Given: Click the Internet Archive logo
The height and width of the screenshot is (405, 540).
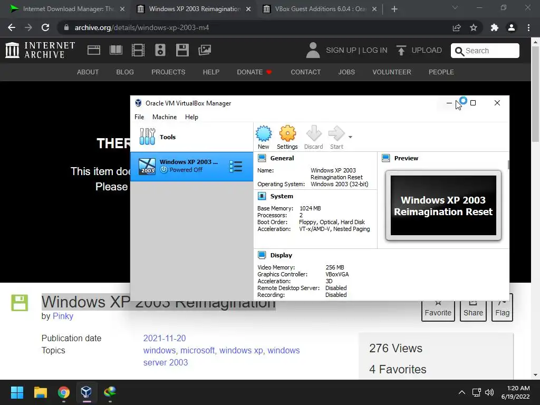Looking at the screenshot, I should click(40, 50).
